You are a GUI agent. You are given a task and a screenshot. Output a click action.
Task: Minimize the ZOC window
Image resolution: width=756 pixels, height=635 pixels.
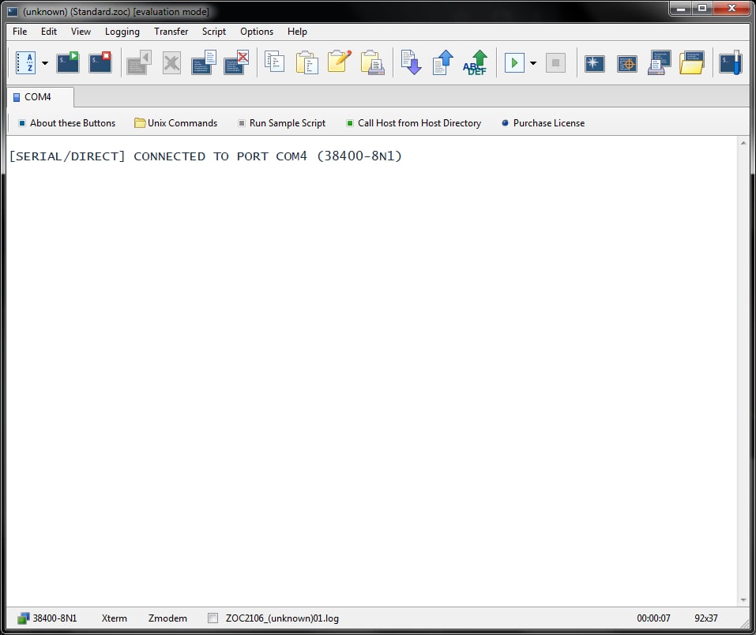pyautogui.click(x=681, y=8)
